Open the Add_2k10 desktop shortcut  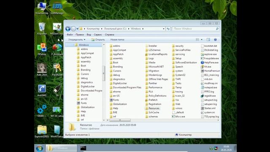click(x=42, y=69)
